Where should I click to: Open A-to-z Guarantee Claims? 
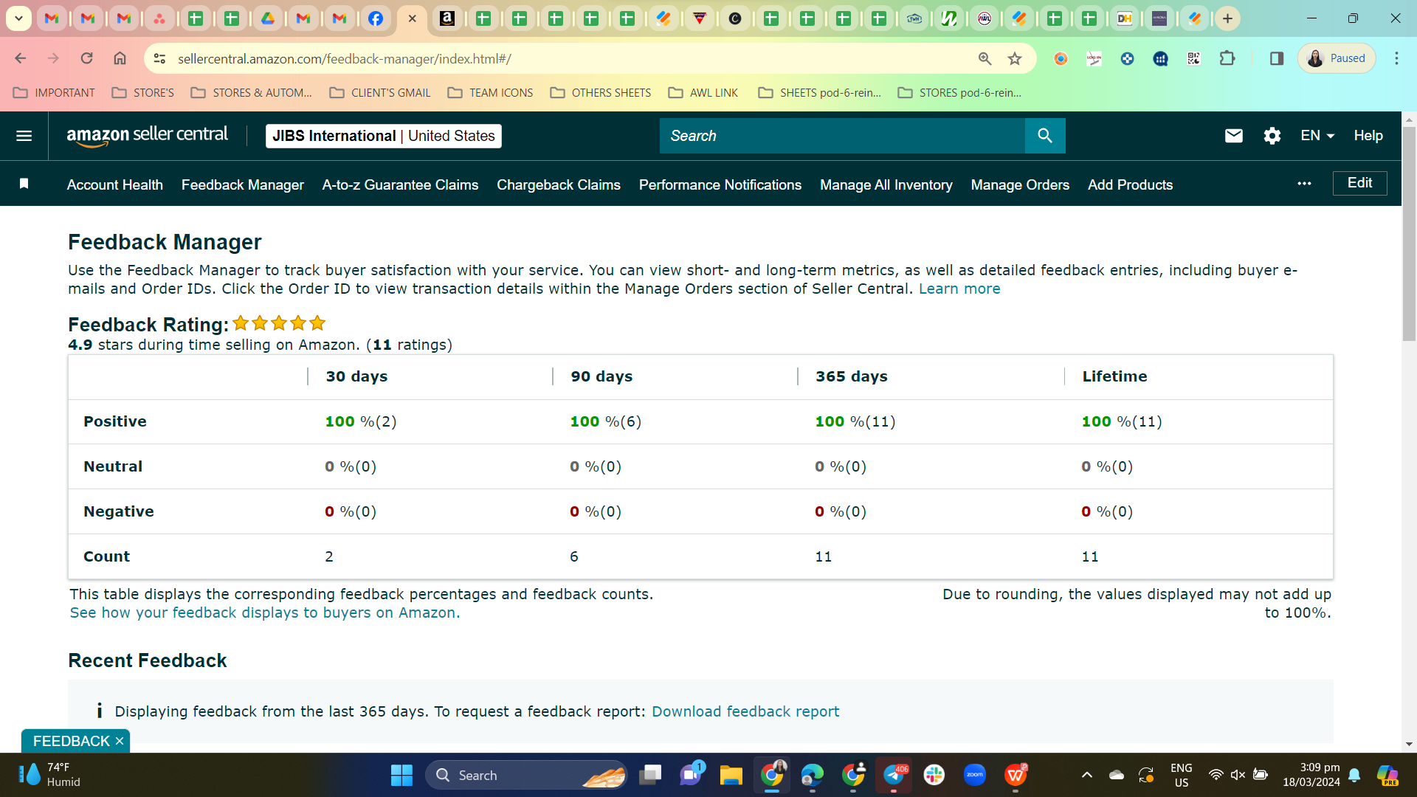coord(400,184)
